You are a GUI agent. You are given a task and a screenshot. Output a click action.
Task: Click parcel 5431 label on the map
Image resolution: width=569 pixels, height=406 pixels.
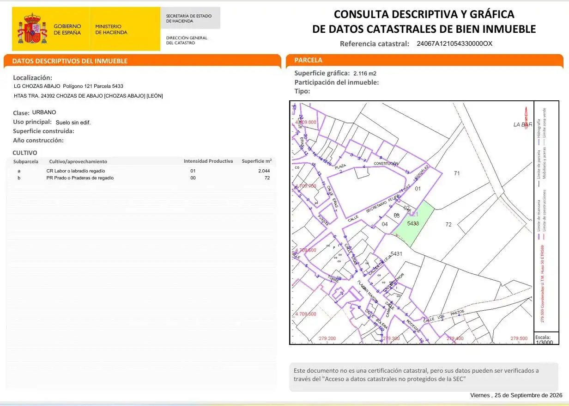click(x=397, y=253)
